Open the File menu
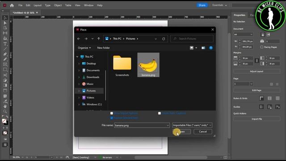This screenshot has height=161, width=286. [x=20, y=5]
